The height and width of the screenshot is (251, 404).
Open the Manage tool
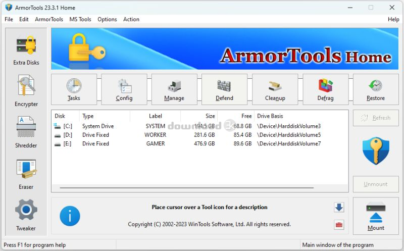click(x=174, y=89)
